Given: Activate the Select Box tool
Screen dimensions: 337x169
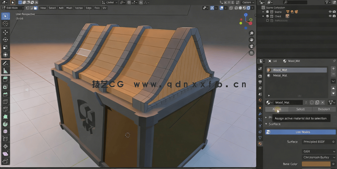Looking at the screenshot, I should 5,16.
